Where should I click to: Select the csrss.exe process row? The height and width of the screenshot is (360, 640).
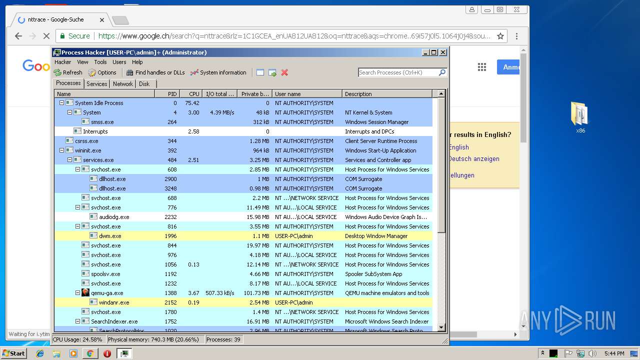[243, 141]
